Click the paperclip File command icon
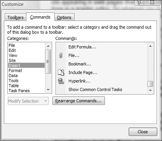162x141 pixels. pos(61,56)
